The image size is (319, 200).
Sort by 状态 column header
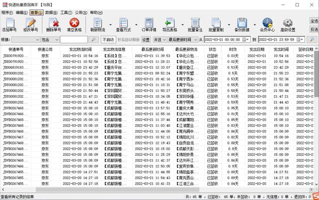coord(212,49)
